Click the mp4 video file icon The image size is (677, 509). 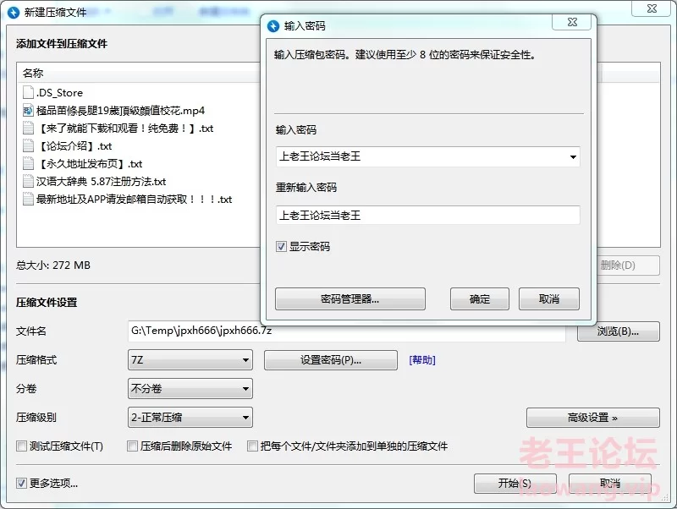pyautogui.click(x=28, y=111)
